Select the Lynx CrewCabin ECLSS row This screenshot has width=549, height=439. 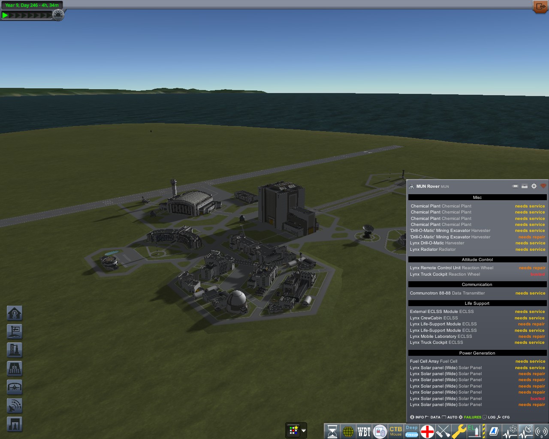[x=477, y=318]
